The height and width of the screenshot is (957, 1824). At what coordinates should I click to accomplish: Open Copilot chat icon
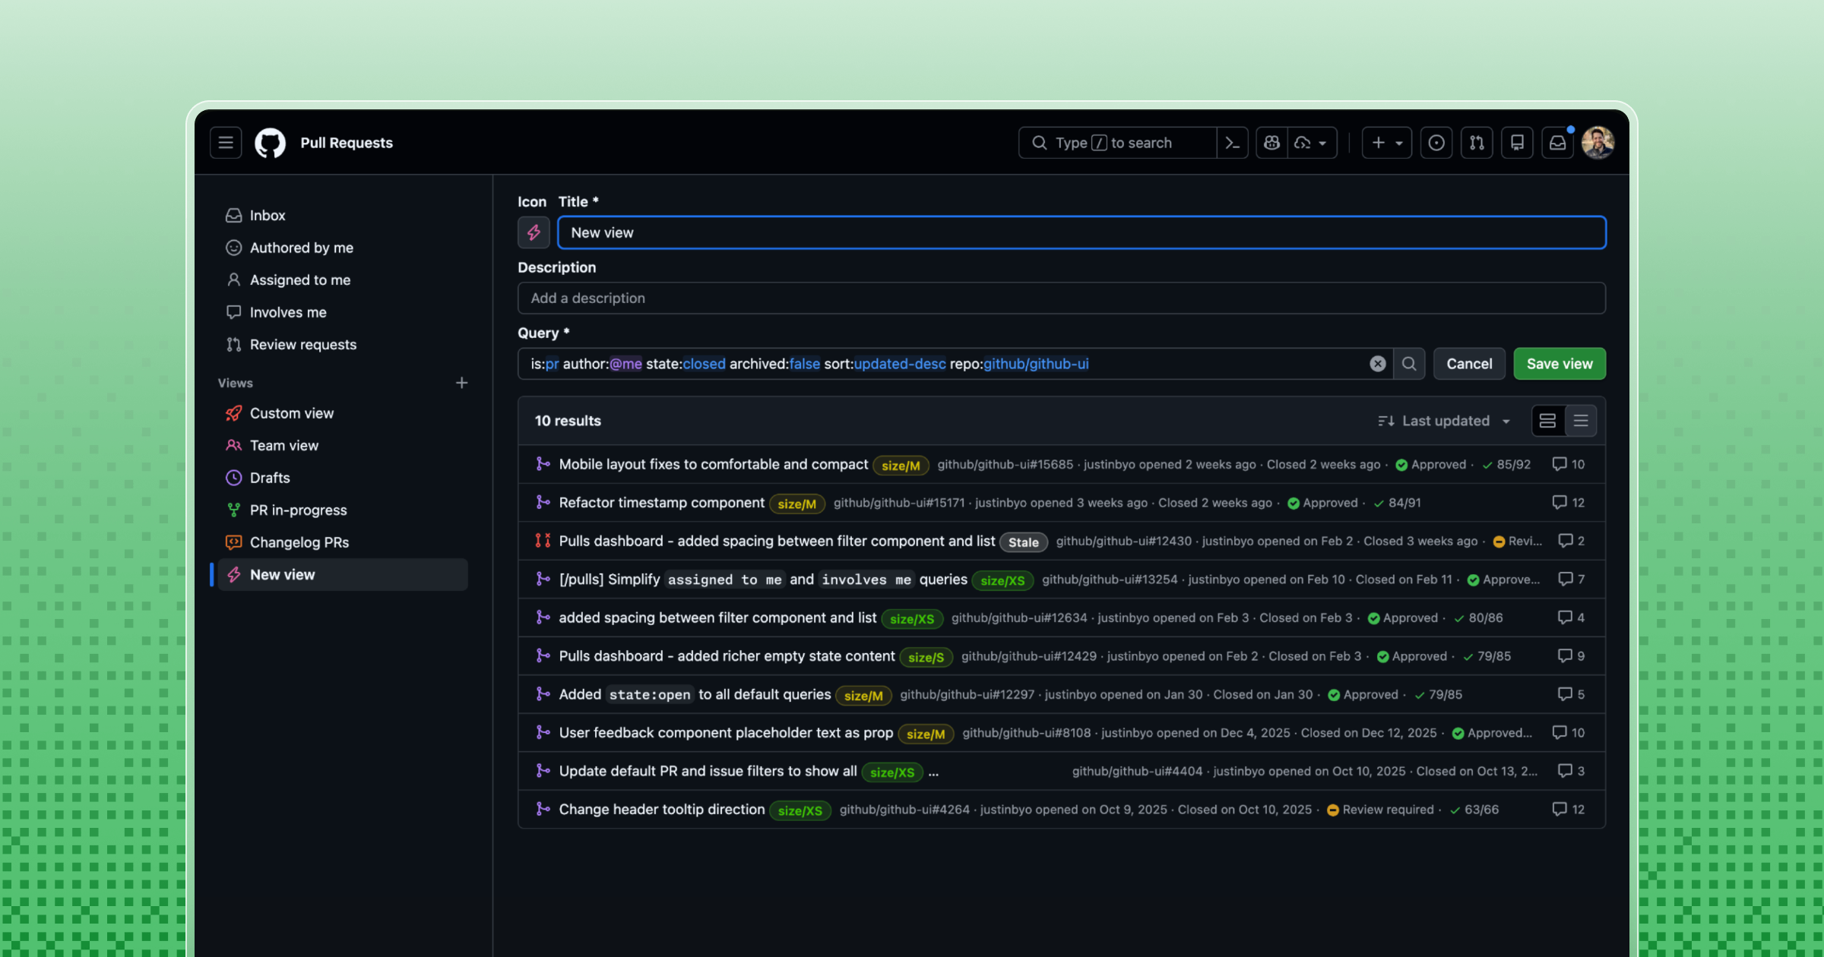click(1271, 143)
